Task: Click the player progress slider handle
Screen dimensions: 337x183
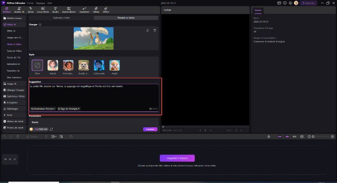Action: click(163, 126)
